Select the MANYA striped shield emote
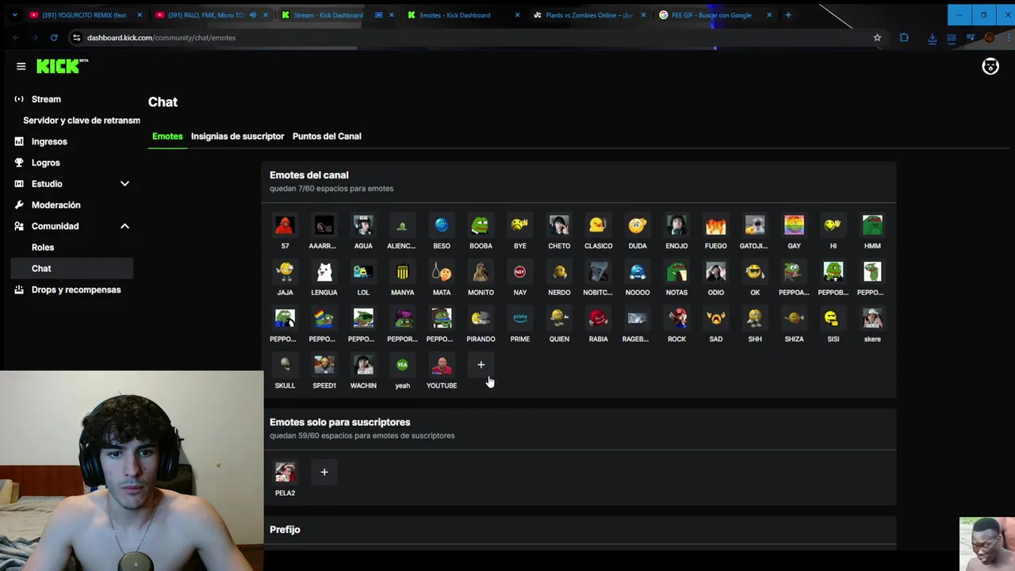This screenshot has height=571, width=1015. pos(402,272)
